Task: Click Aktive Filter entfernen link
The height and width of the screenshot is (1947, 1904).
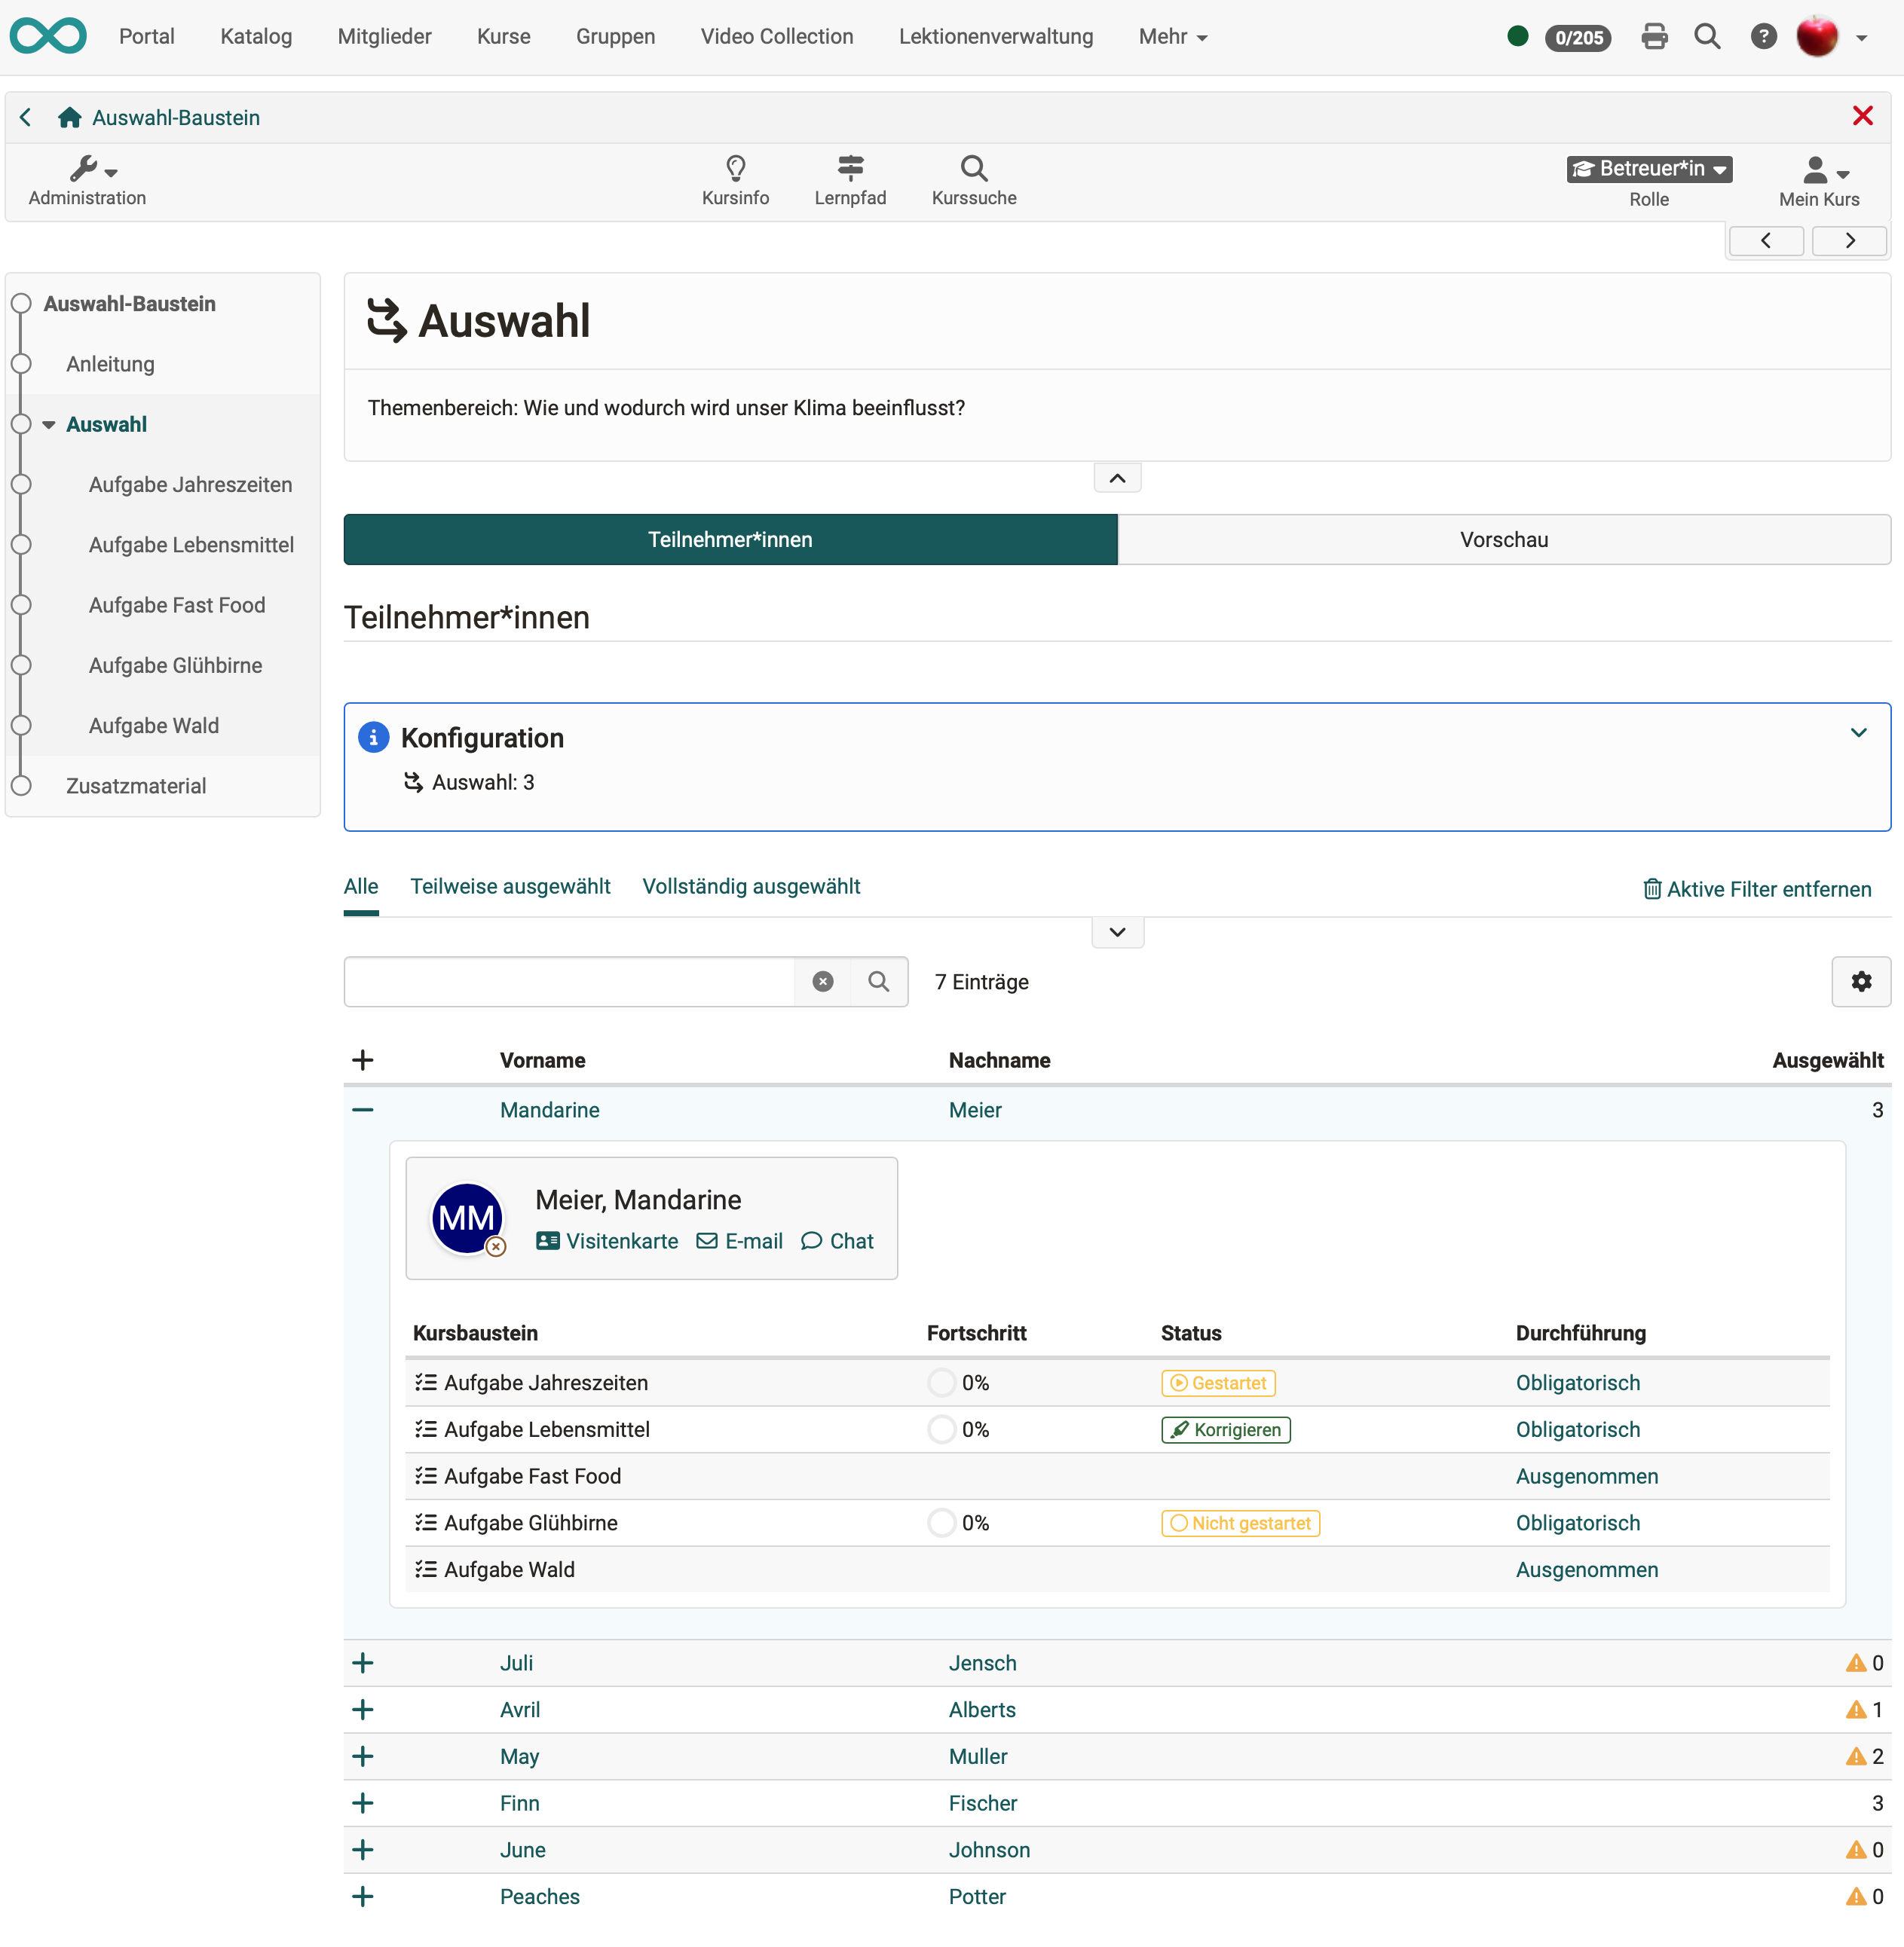Action: click(1757, 890)
